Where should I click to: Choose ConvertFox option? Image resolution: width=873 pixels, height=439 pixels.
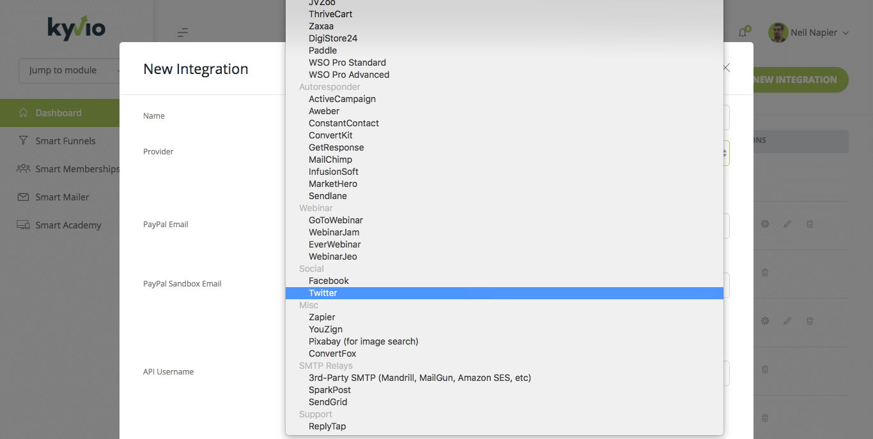point(504,353)
